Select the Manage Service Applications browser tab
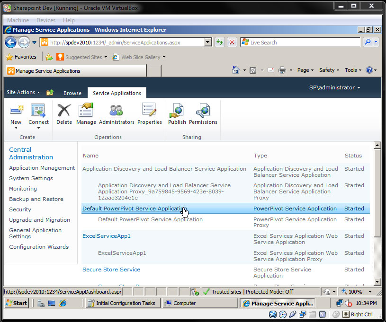 pos(76,71)
